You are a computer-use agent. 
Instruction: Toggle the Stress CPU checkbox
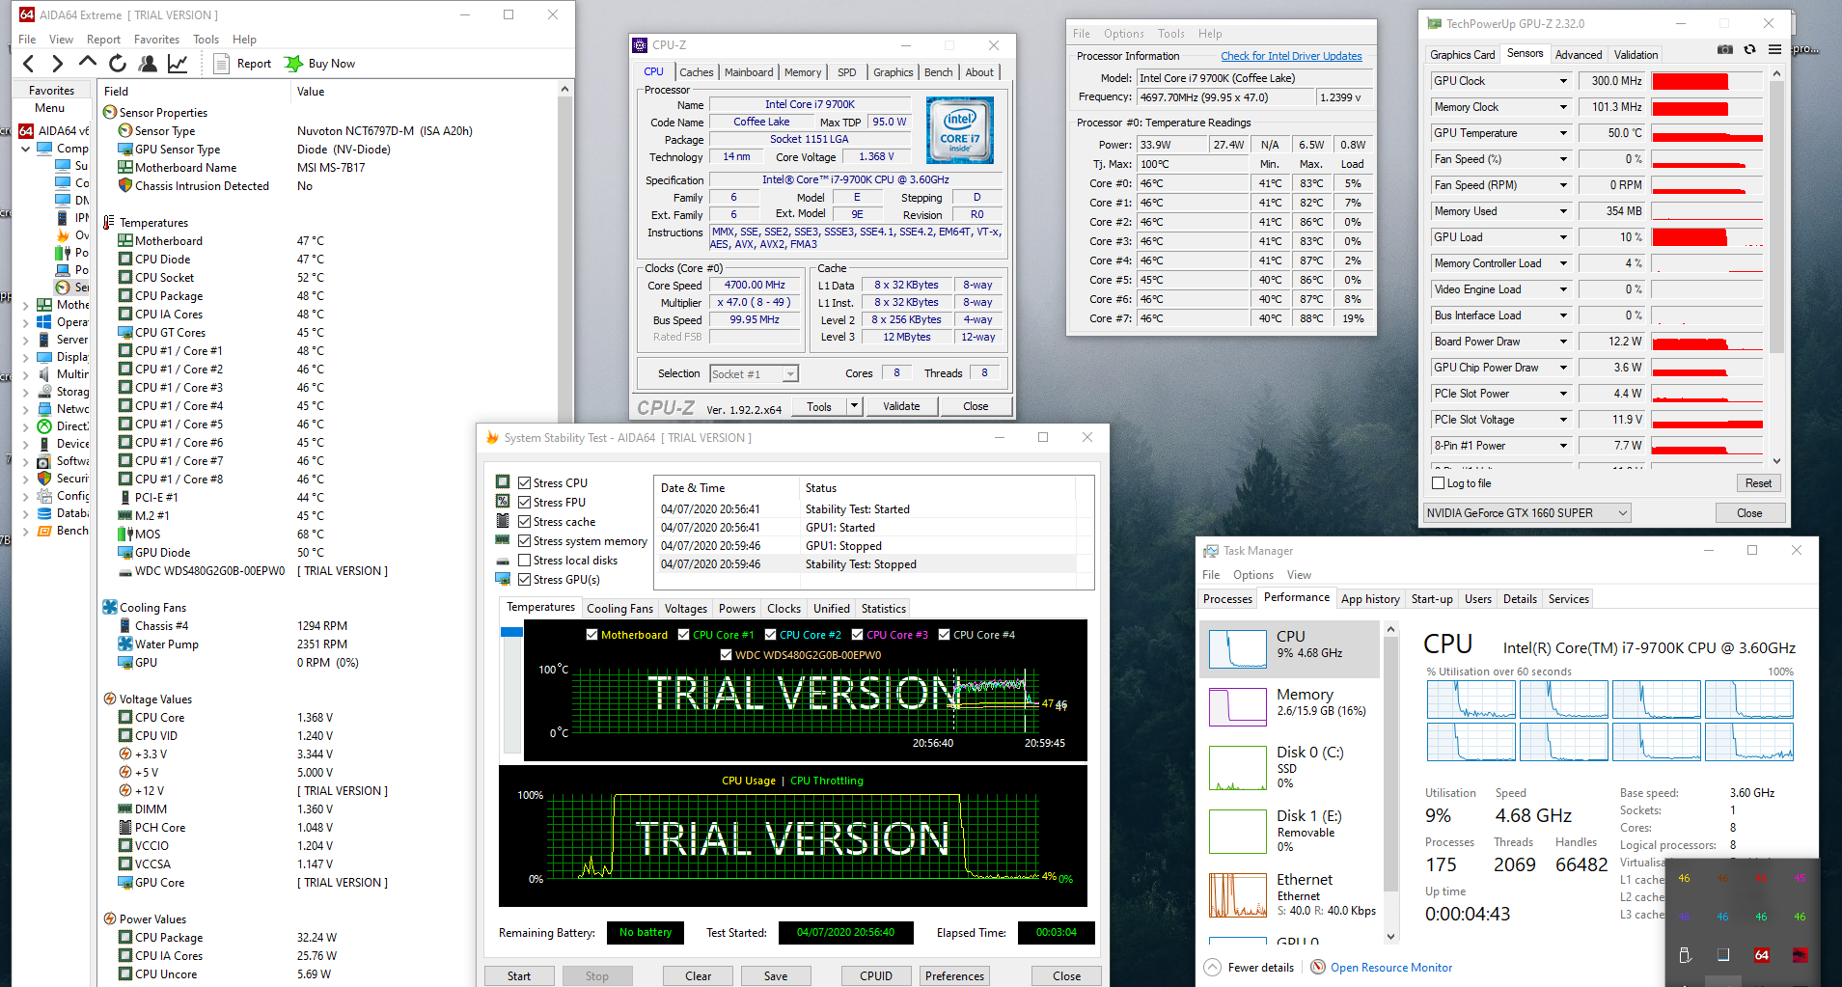coord(525,483)
